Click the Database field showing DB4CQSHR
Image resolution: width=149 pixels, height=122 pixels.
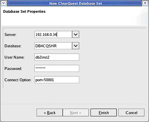pyautogui.click(x=53, y=46)
